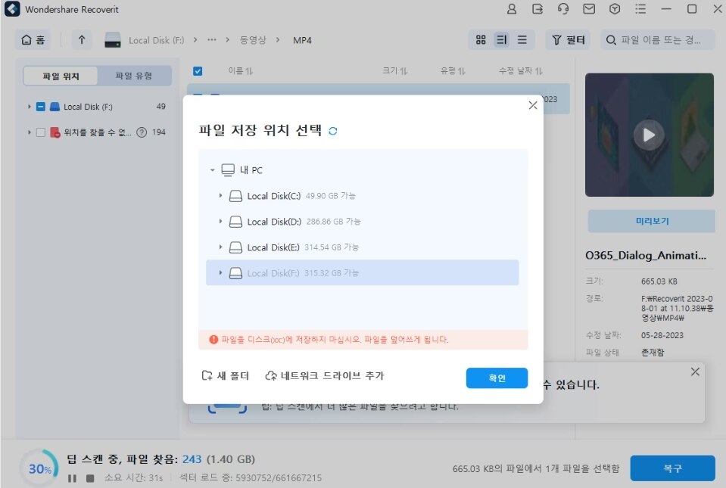
Task: Click the help question mark icon in sidebar
Action: coord(142,132)
